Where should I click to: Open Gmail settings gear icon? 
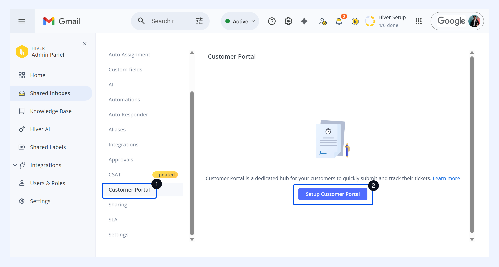288,21
